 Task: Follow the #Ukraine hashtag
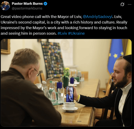coord(76,33)
